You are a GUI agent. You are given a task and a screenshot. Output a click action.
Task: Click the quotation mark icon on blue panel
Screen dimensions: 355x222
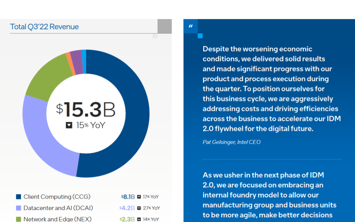pyautogui.click(x=191, y=26)
